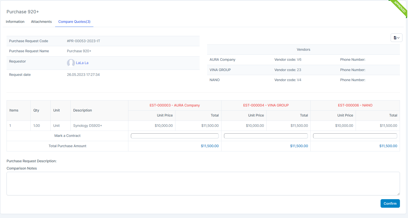Mark VINA GROUP quote as contract
Viewport: 408px width, 218px height.
click(266, 136)
